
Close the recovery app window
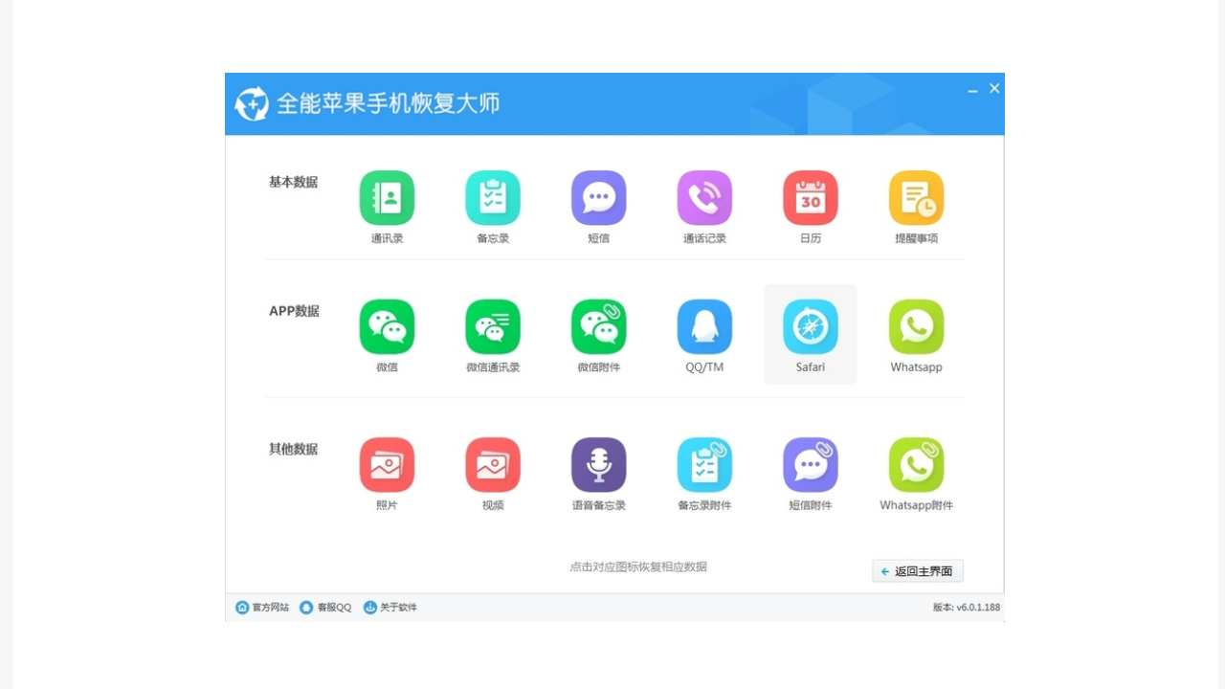coord(994,88)
